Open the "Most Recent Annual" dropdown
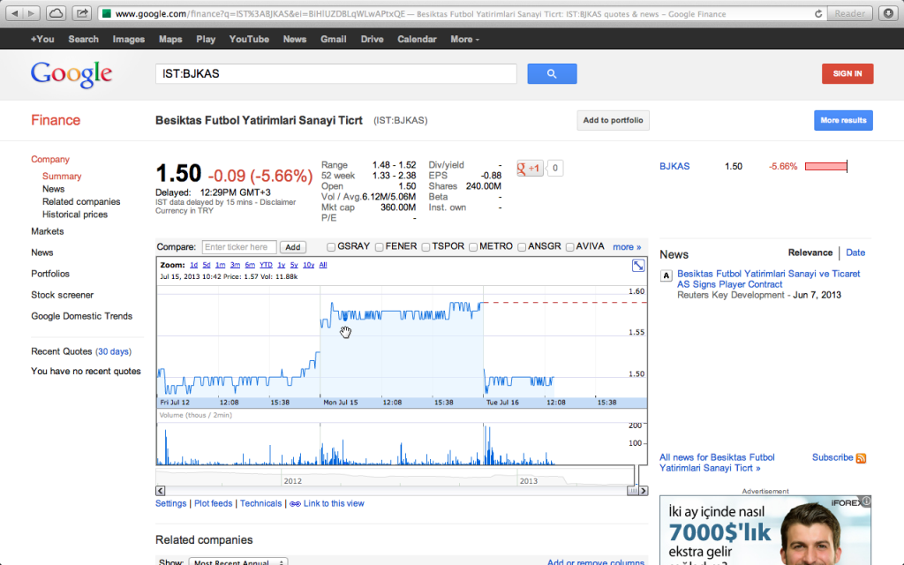This screenshot has width=904, height=565. coord(237,561)
